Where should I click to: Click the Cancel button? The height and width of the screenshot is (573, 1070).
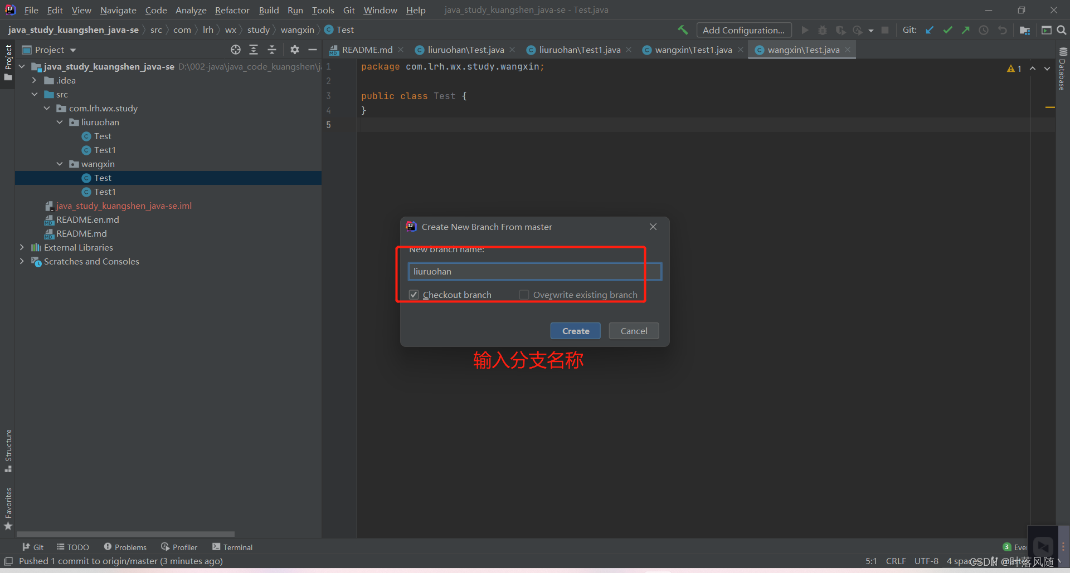click(x=634, y=331)
